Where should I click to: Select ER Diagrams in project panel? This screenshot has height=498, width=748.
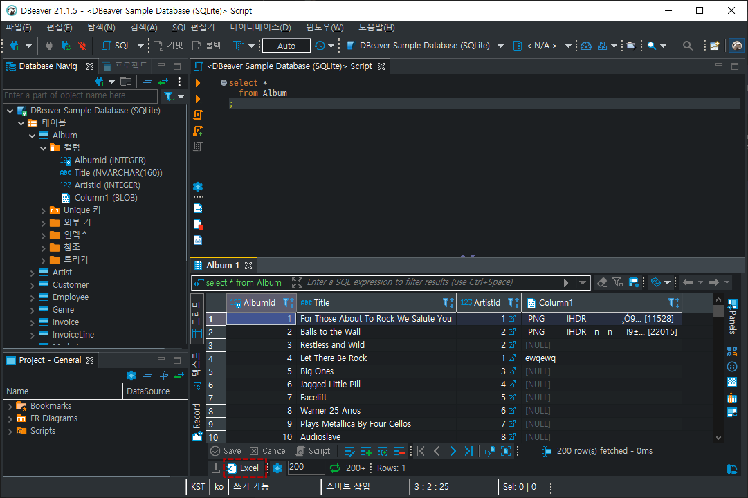[53, 418]
